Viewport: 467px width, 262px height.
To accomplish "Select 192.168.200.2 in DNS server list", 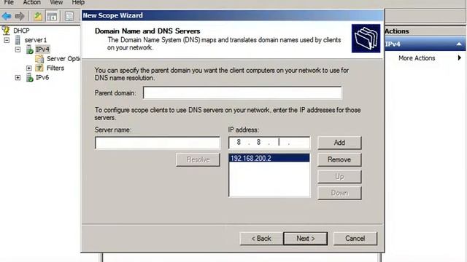I will coord(269,158).
